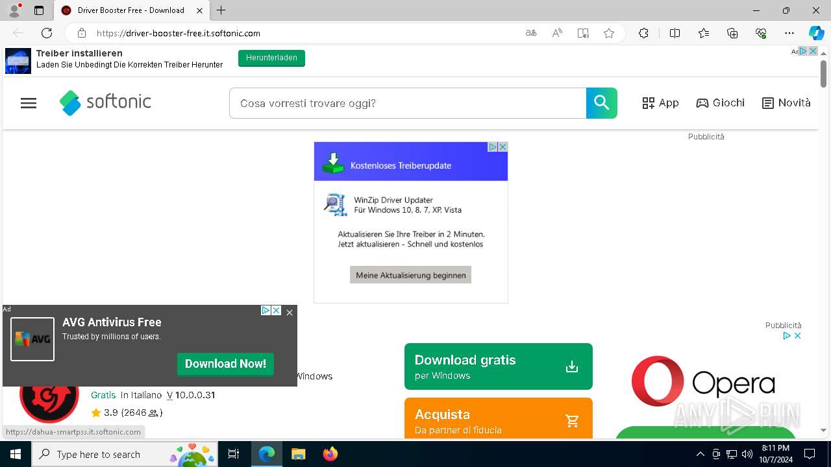Click the AVG logo image in the ad
The image size is (831, 467).
[x=32, y=339]
